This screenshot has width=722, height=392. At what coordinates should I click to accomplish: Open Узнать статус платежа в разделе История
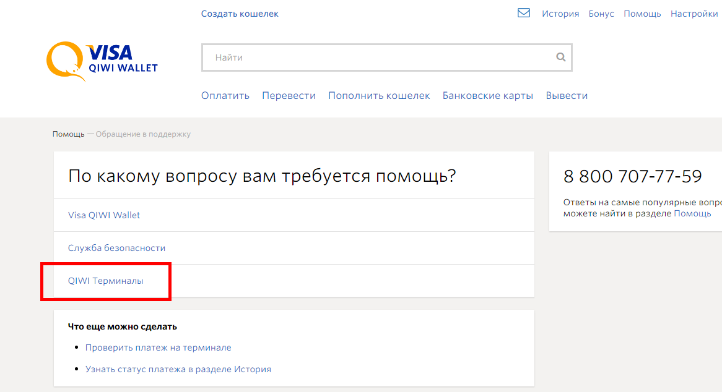click(x=178, y=369)
